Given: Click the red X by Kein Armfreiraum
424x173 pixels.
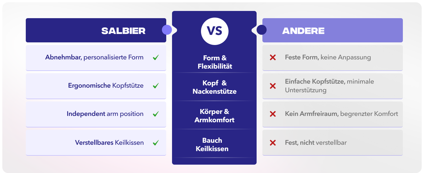Looking at the screenshot, I should (x=273, y=114).
